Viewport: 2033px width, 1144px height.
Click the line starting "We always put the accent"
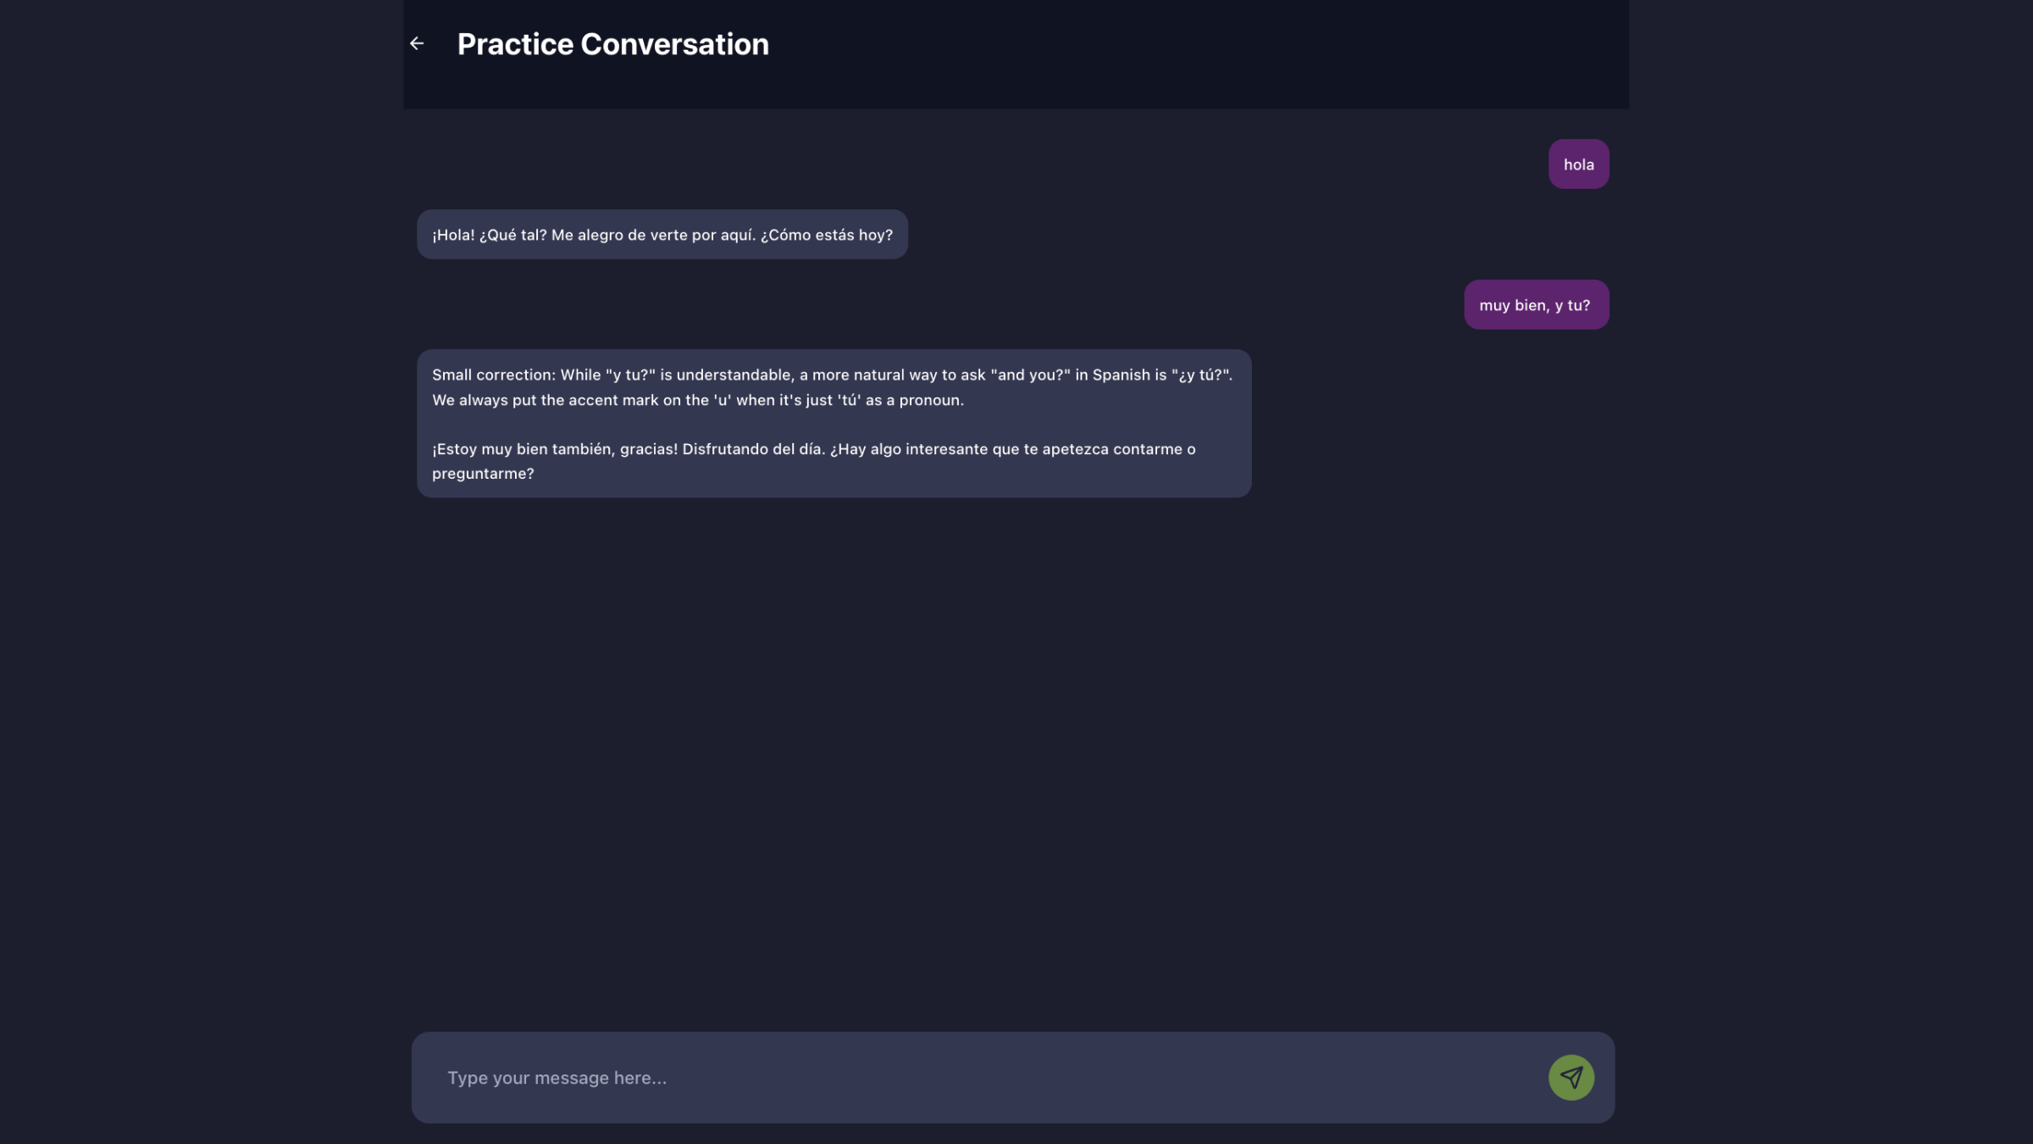pyautogui.click(x=697, y=400)
